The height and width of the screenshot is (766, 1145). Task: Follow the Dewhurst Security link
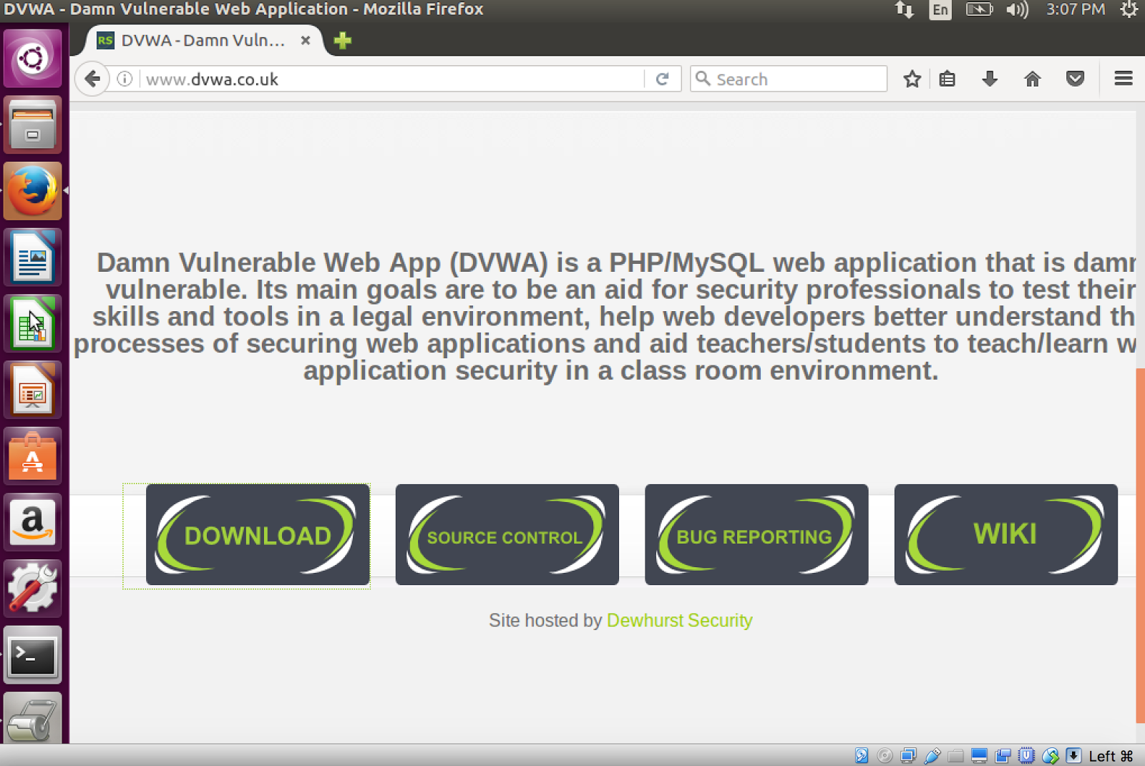click(x=678, y=620)
